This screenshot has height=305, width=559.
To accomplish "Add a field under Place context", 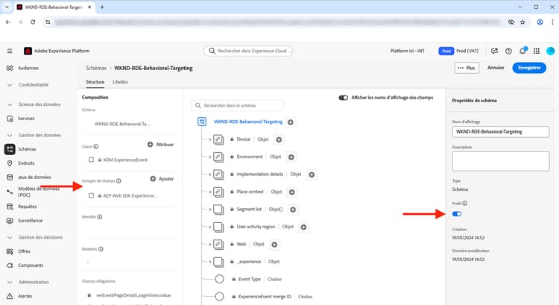I will coord(292,192).
